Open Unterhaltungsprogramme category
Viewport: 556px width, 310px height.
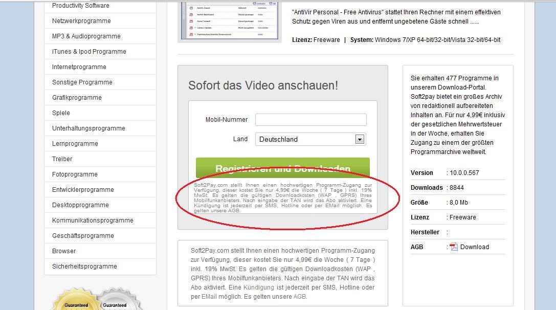pos(88,128)
